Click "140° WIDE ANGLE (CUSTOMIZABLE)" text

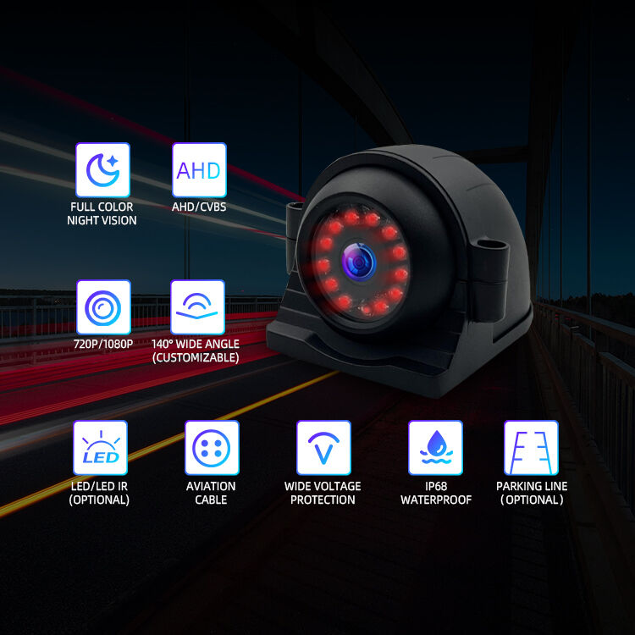click(x=196, y=351)
